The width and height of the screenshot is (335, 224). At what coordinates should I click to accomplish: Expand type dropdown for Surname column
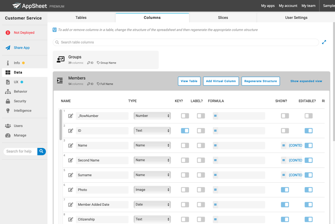point(152,175)
